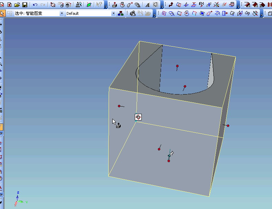Click the merge surfaces icon

click(x=248, y=13)
